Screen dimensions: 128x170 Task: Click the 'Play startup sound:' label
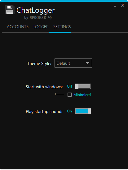[44, 112]
